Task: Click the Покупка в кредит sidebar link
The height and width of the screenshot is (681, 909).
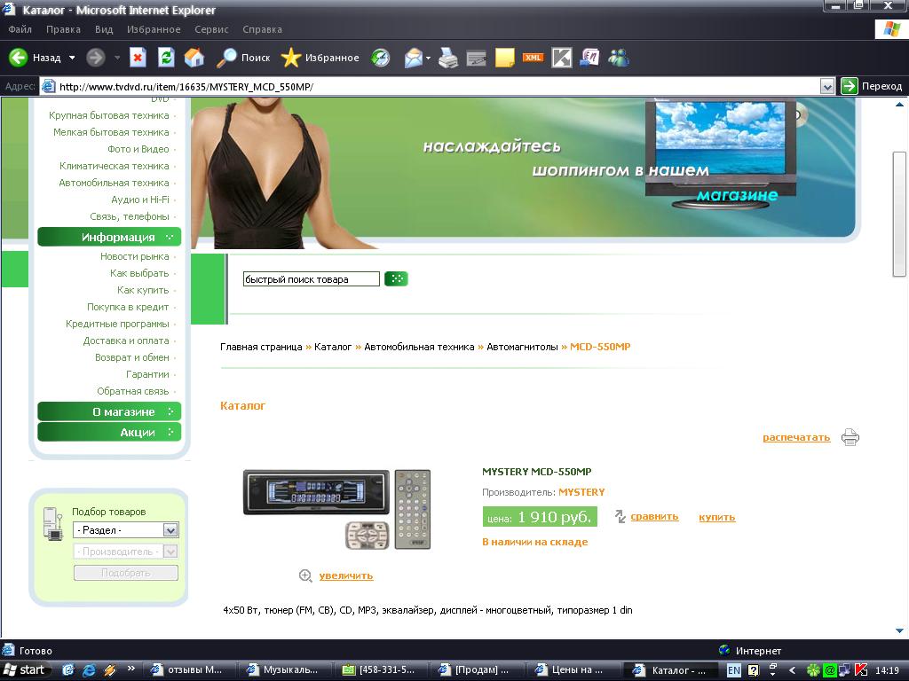Action: pyautogui.click(x=128, y=307)
